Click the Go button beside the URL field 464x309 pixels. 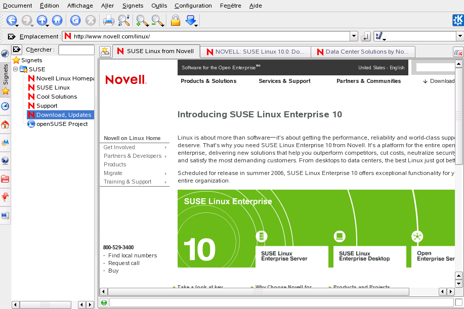pyautogui.click(x=365, y=37)
